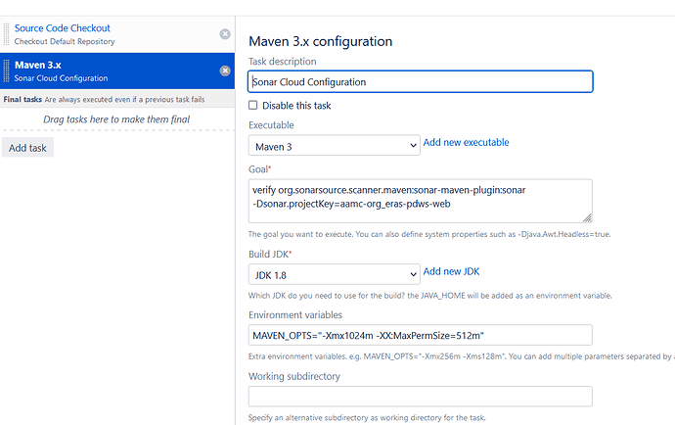This screenshot has height=425, width=675.
Task: Click the Final tasks header bar
Action: click(x=116, y=99)
